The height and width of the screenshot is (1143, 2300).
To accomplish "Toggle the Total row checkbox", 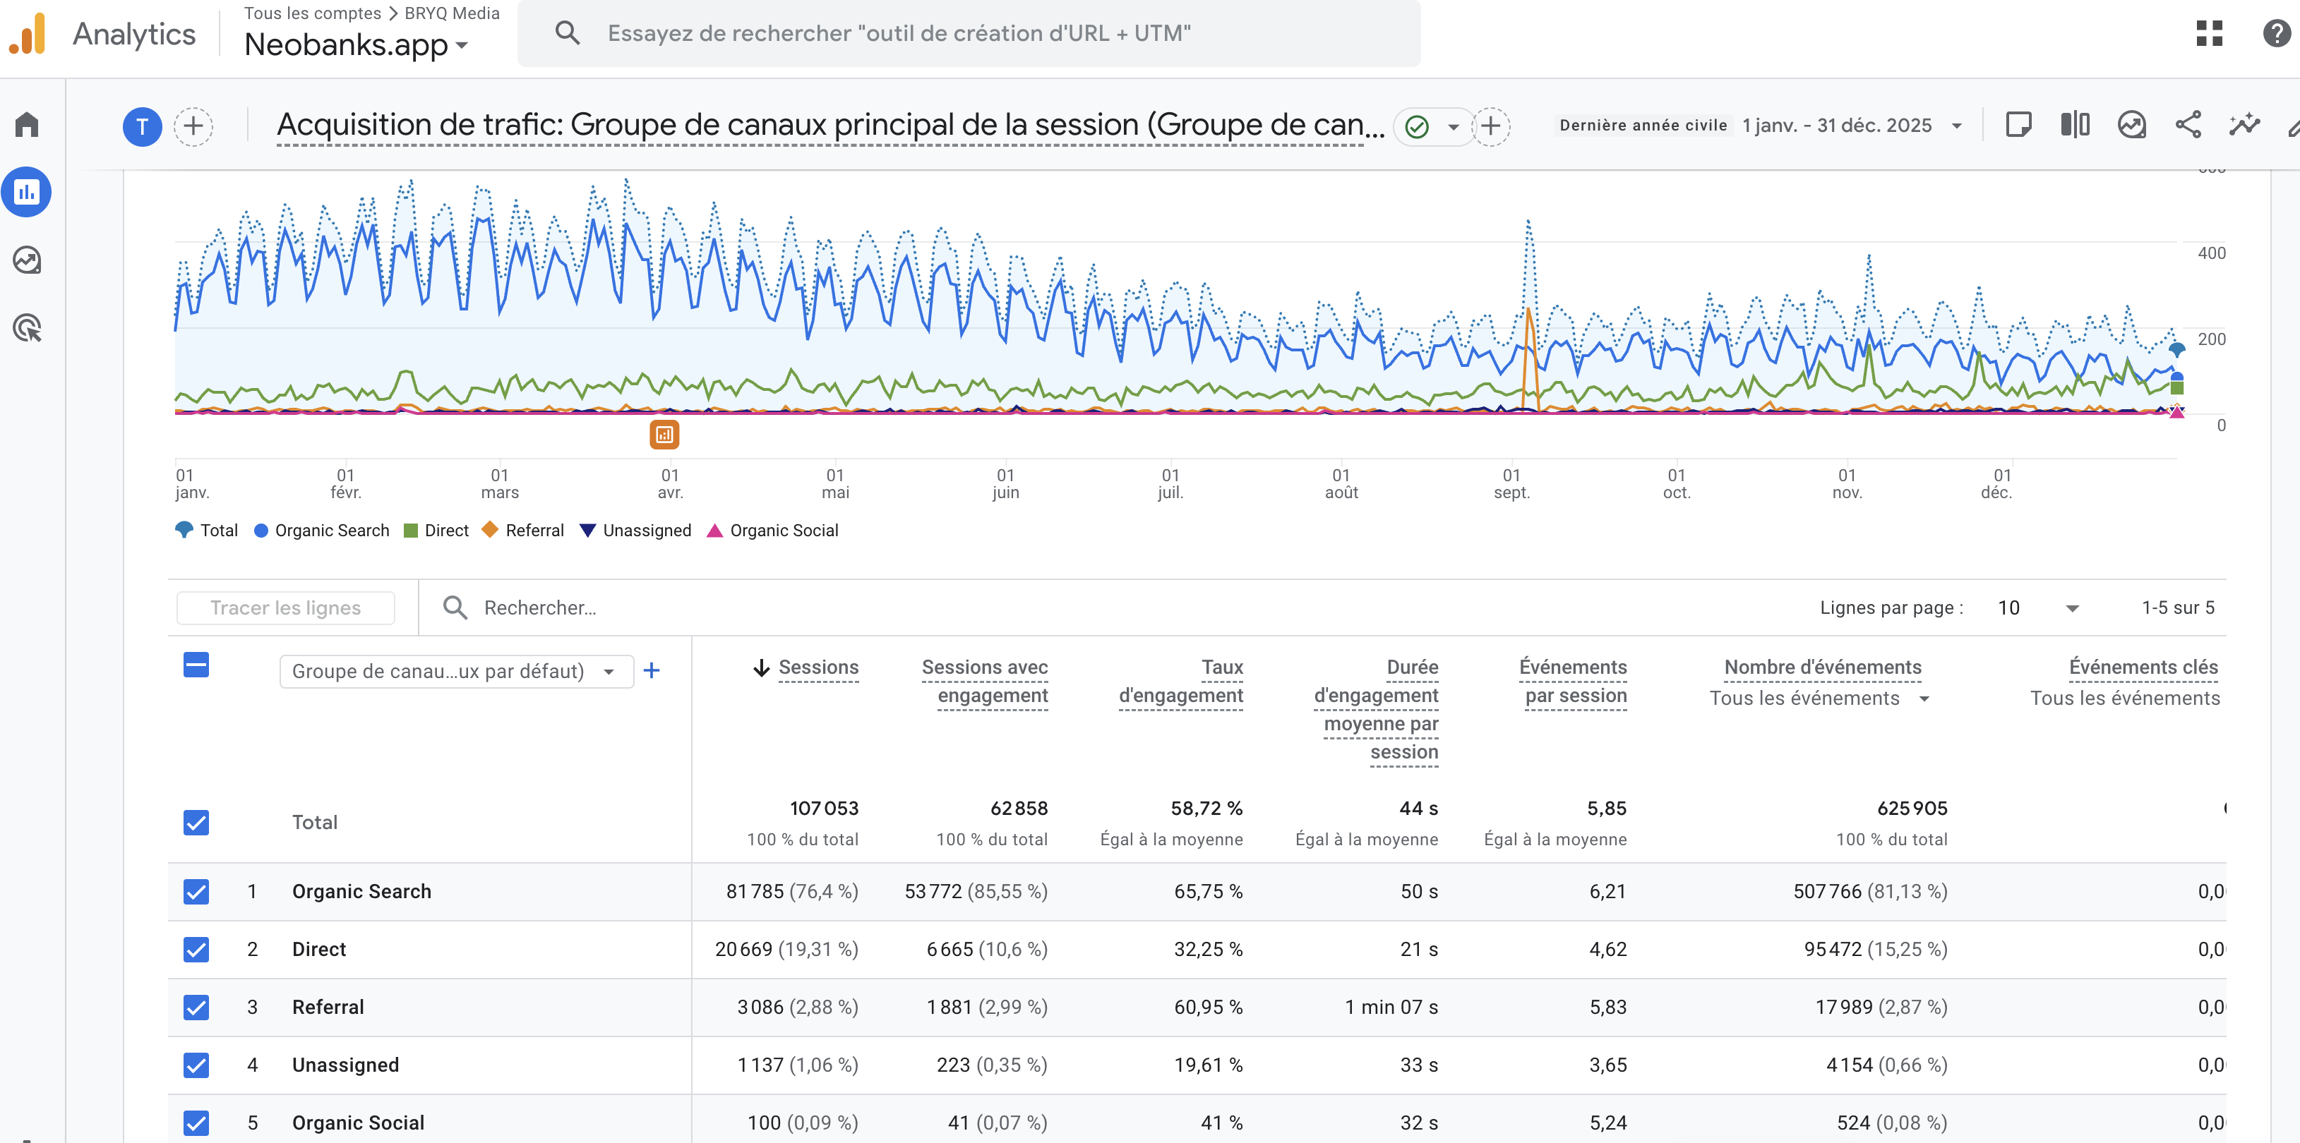I will click(196, 822).
